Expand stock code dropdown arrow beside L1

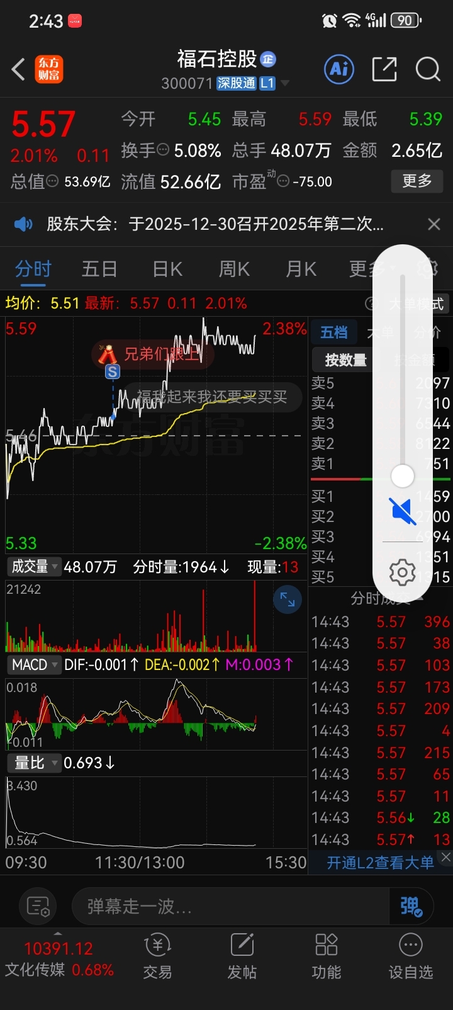coord(285,83)
